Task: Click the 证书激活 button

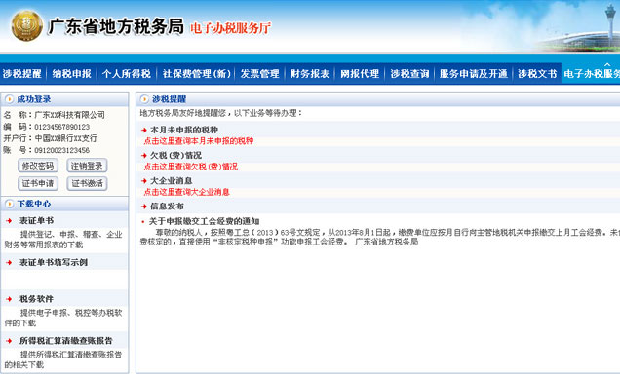Action: coord(87,183)
